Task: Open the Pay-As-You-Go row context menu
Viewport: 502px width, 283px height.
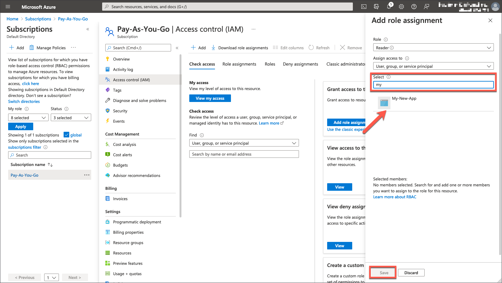Action: tap(87, 175)
